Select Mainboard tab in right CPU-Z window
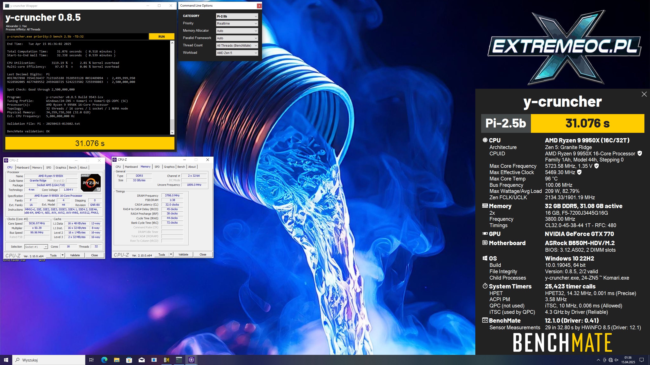 click(x=131, y=167)
